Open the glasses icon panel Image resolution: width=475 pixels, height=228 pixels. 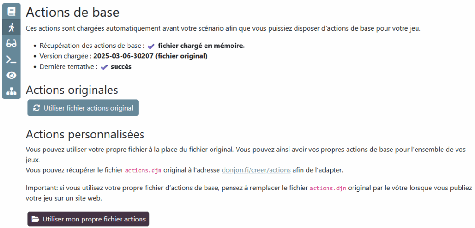12,44
